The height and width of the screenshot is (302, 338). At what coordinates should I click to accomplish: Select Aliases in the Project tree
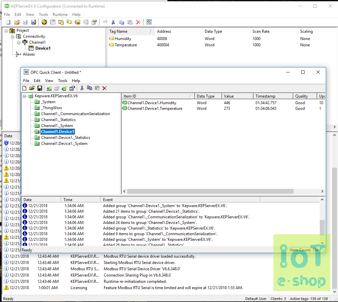point(29,54)
